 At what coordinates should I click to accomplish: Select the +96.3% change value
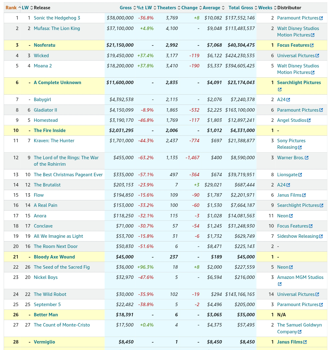(145, 267)
